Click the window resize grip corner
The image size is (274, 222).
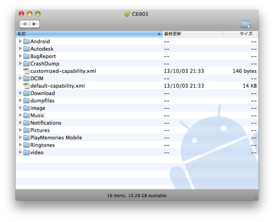pyautogui.click(x=255, y=197)
